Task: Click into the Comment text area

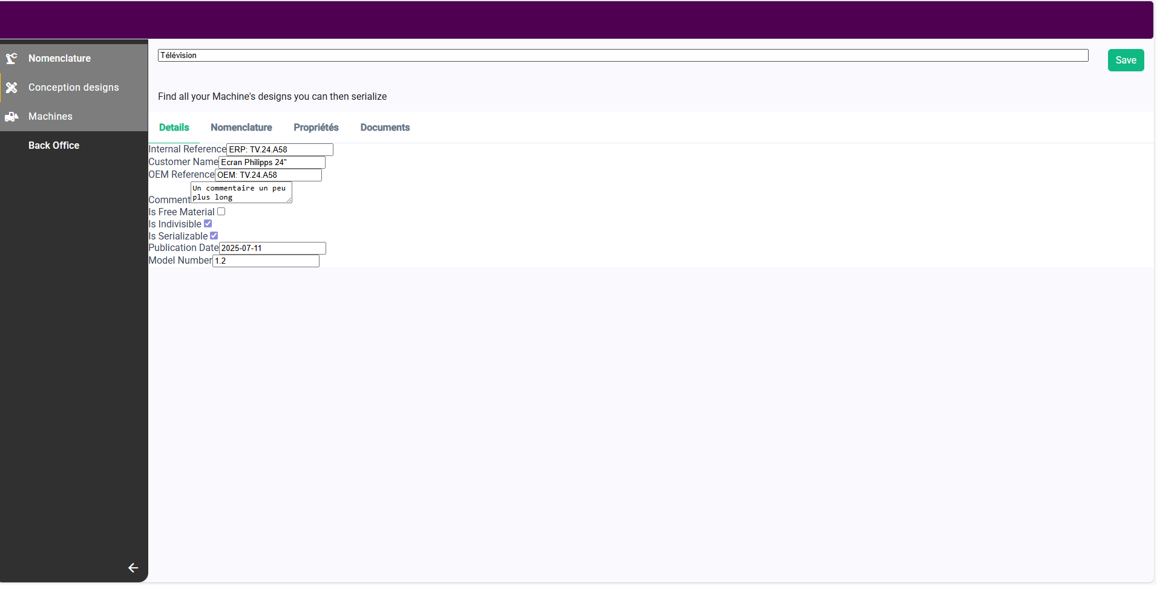Action: 241,192
